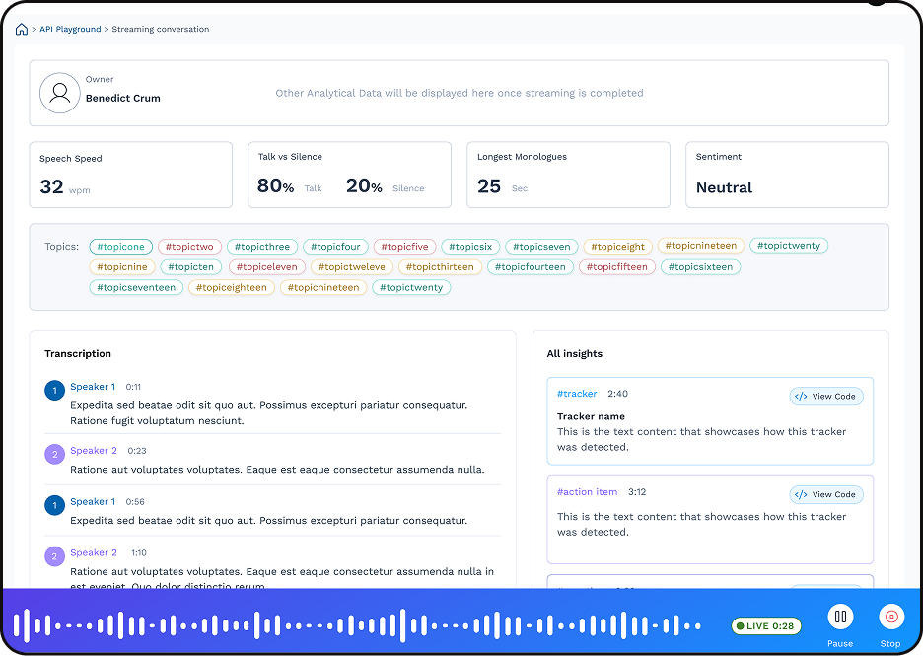Image resolution: width=923 pixels, height=656 pixels.
Task: Pause the live streaming conversation
Action: (840, 618)
